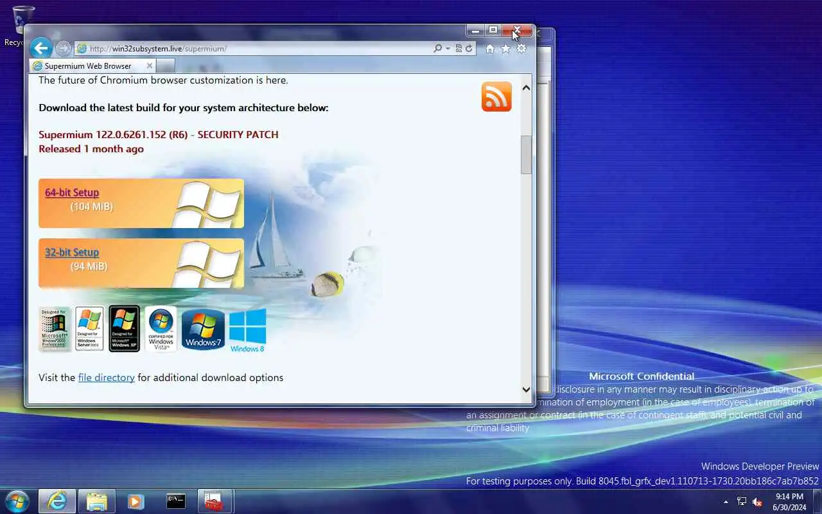822x514 pixels.
Task: Click Internet Explorer taskbar icon
Action: point(57,501)
